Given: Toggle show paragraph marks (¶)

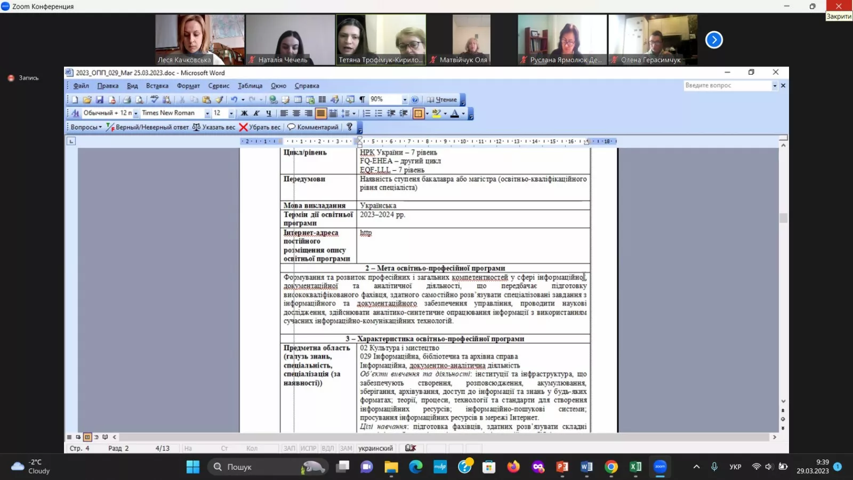Looking at the screenshot, I should [362, 100].
